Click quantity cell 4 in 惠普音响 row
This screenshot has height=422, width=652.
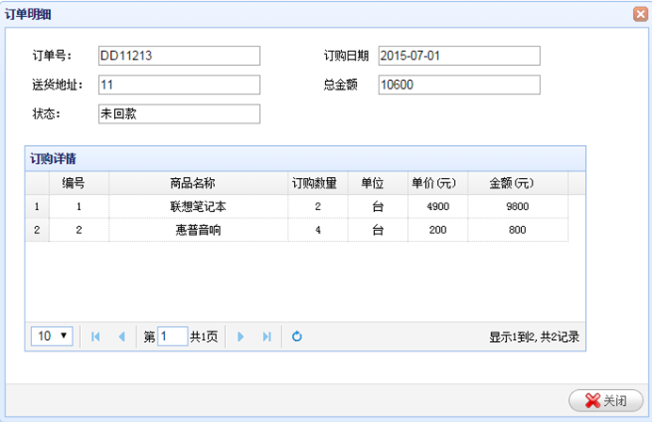(318, 230)
